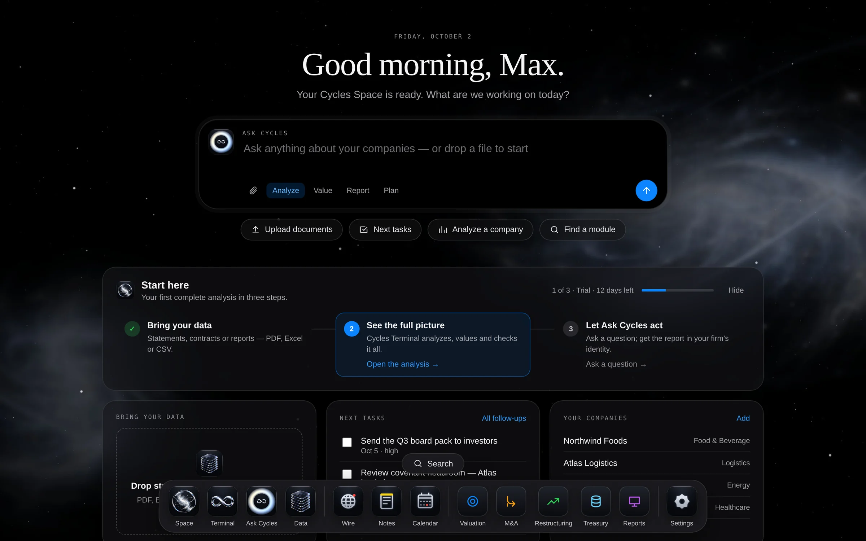Open the analysis link
Image resolution: width=866 pixels, height=541 pixels.
[402, 364]
